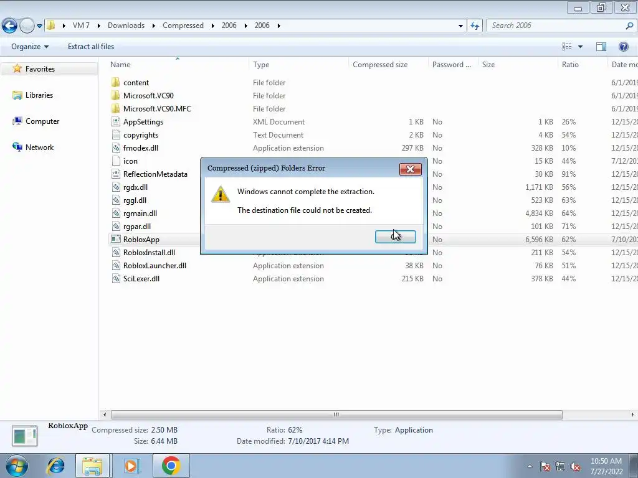Viewport: 638px width, 478px height.
Task: Open the address bar history dropdown
Action: point(460,26)
